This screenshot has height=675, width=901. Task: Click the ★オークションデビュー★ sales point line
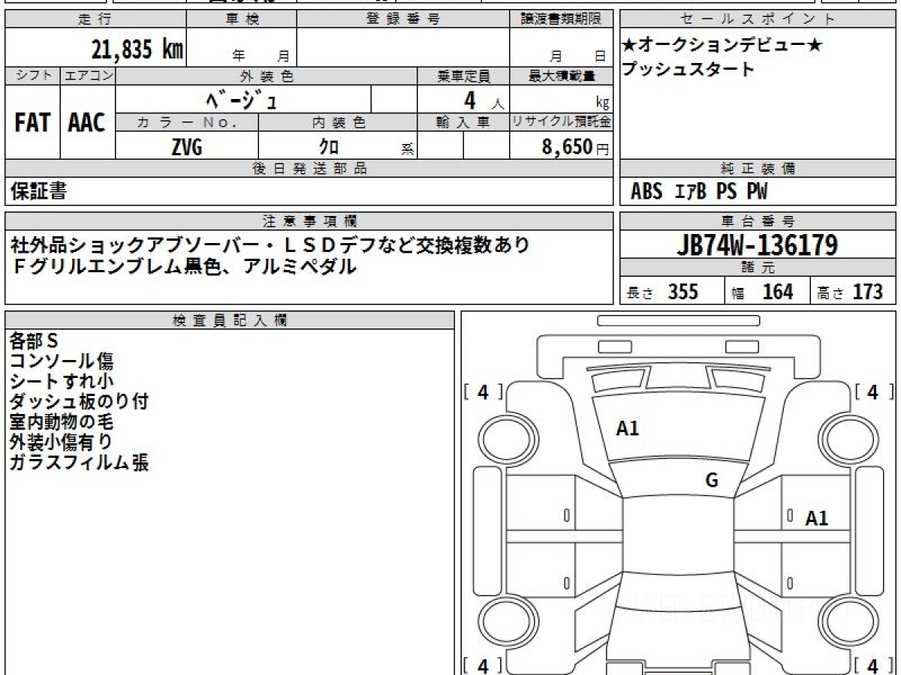pyautogui.click(x=722, y=46)
